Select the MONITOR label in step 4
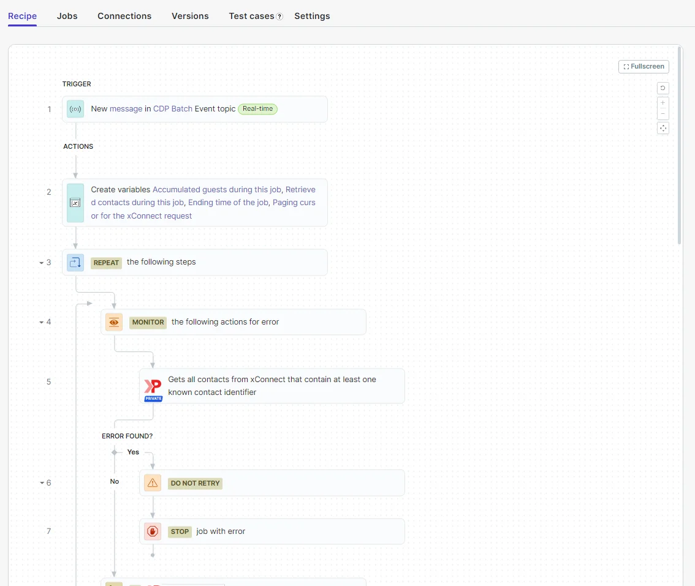 (x=148, y=322)
